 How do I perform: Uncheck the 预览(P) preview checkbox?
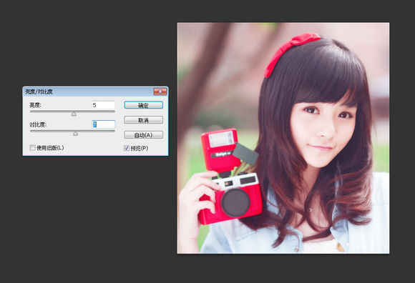tap(127, 148)
